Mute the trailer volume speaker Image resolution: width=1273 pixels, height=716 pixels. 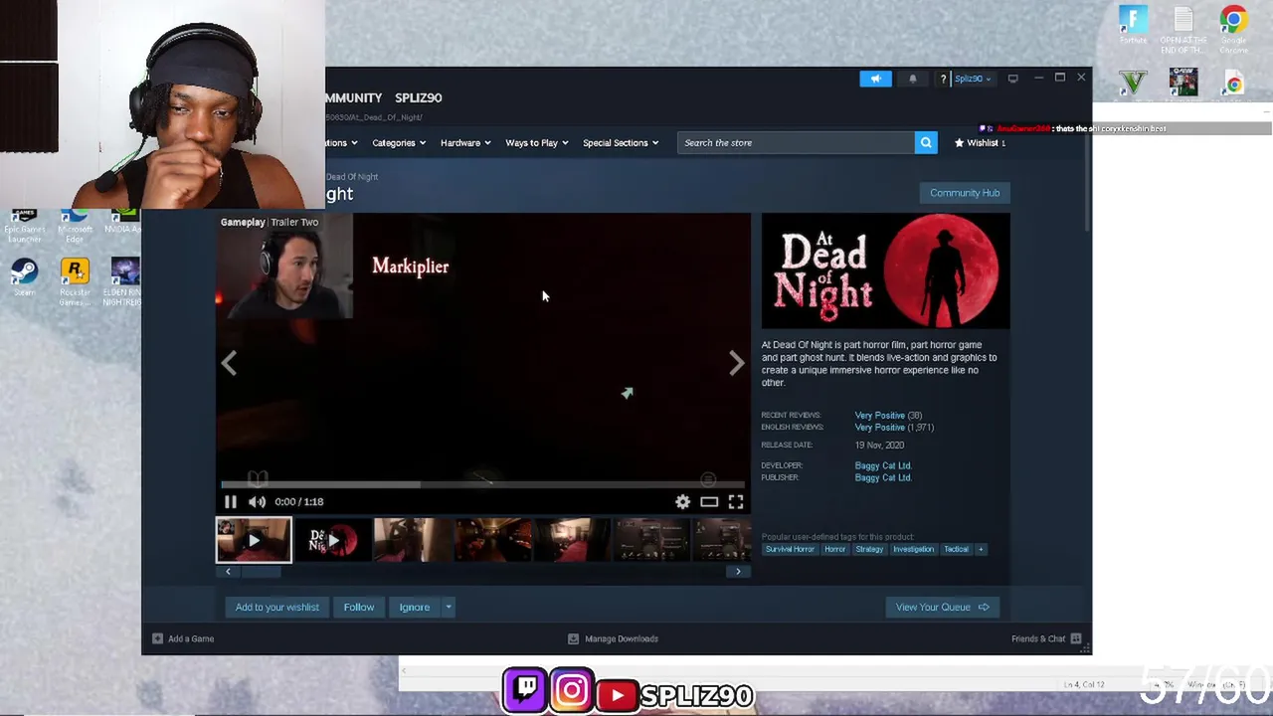point(257,502)
